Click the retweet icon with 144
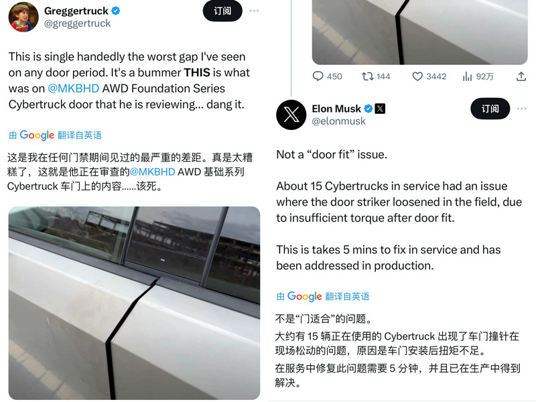The height and width of the screenshot is (402, 536). click(x=367, y=76)
